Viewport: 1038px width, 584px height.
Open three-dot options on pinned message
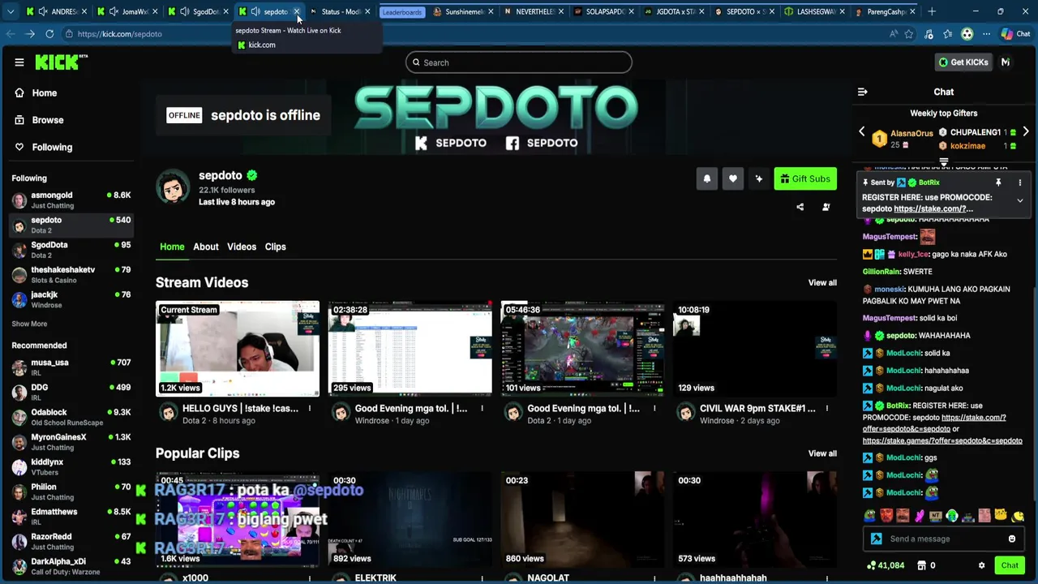point(1019,182)
